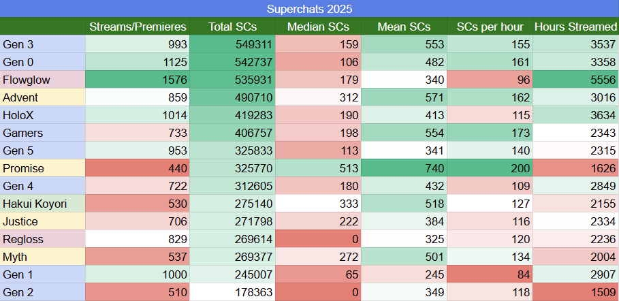Select Gen 3 median SCs cell 159

coord(318,44)
